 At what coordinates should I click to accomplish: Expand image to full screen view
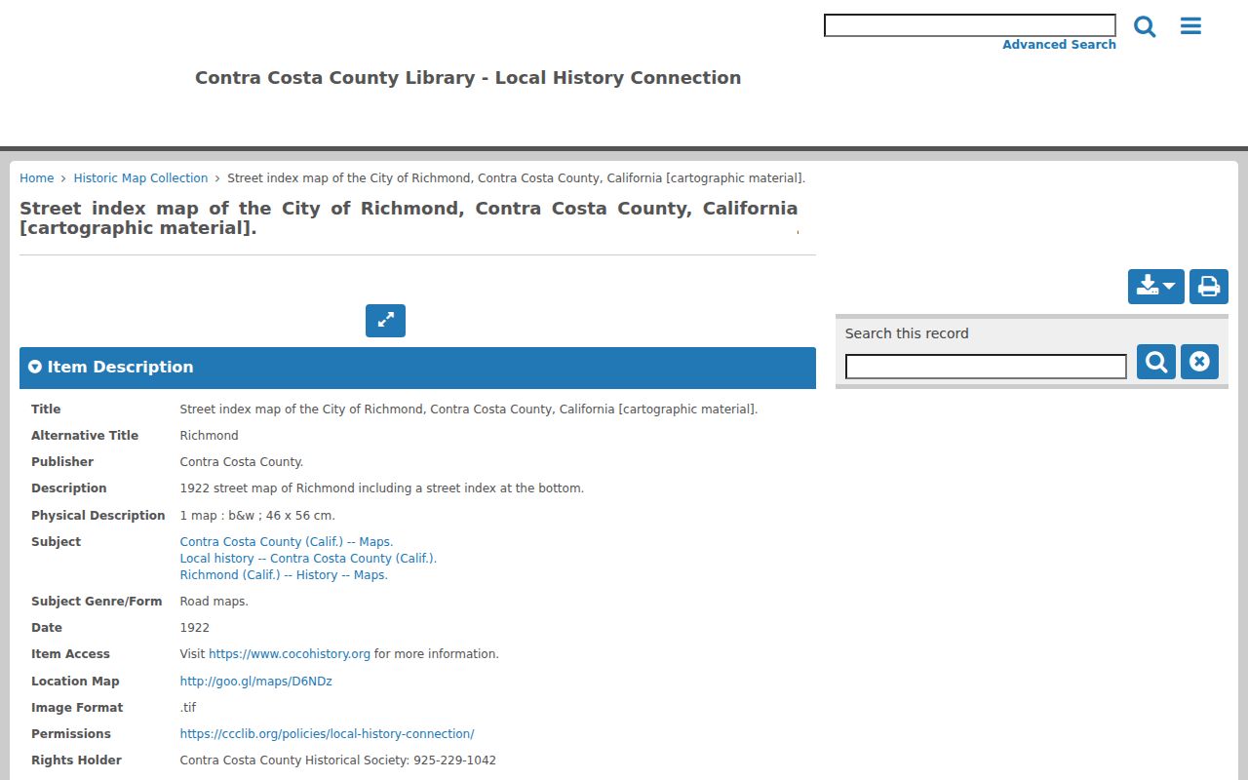[385, 321]
